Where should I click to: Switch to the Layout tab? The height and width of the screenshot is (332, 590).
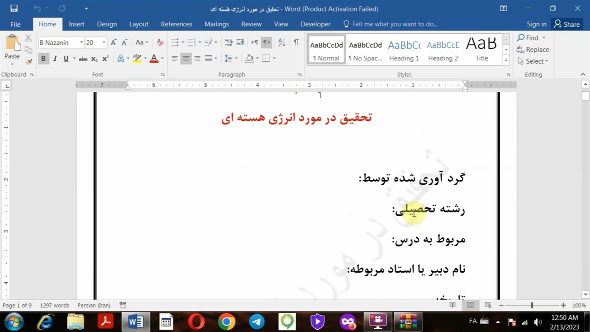[x=138, y=24]
